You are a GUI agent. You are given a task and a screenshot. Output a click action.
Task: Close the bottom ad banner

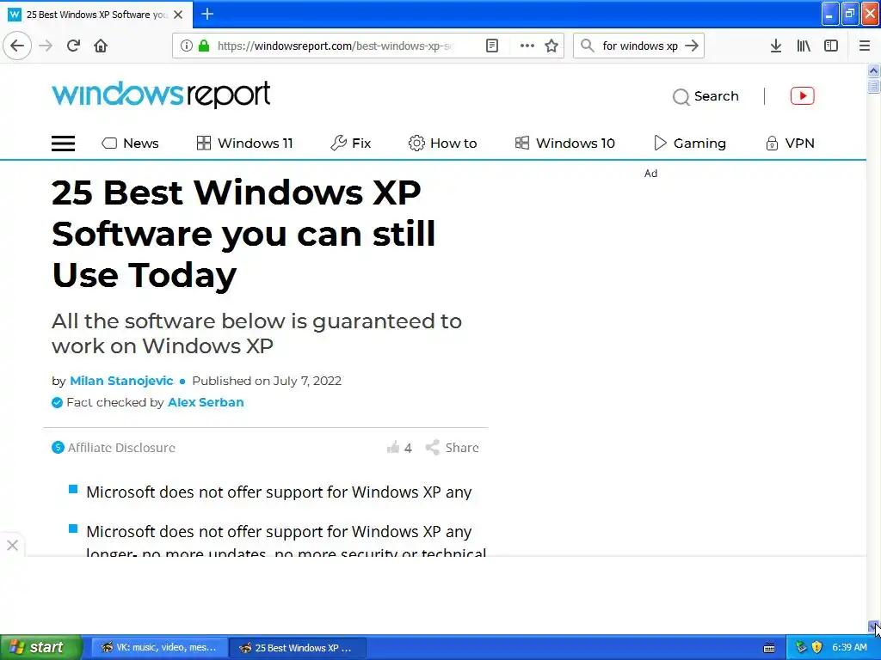12,545
